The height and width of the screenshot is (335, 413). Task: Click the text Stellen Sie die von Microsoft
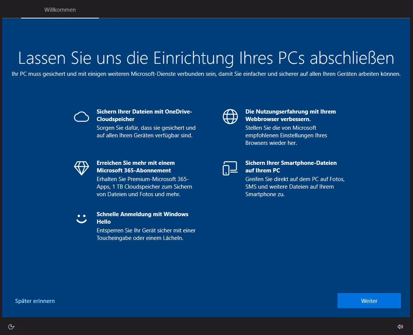[x=286, y=135]
